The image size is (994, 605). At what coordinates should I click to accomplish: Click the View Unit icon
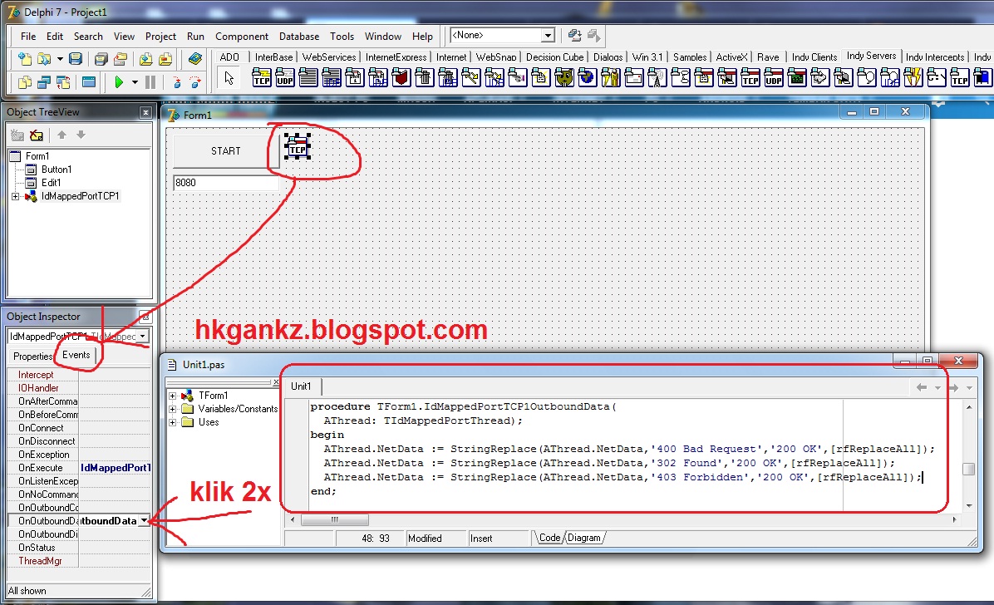(x=25, y=81)
